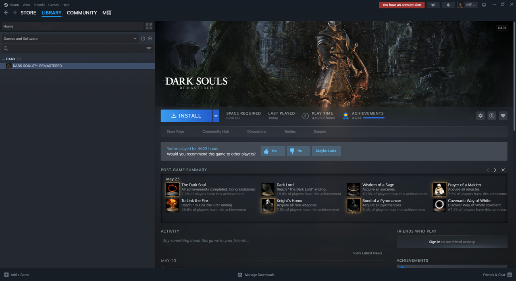Select the LIBRARY tab
516x281 pixels.
[52, 13]
